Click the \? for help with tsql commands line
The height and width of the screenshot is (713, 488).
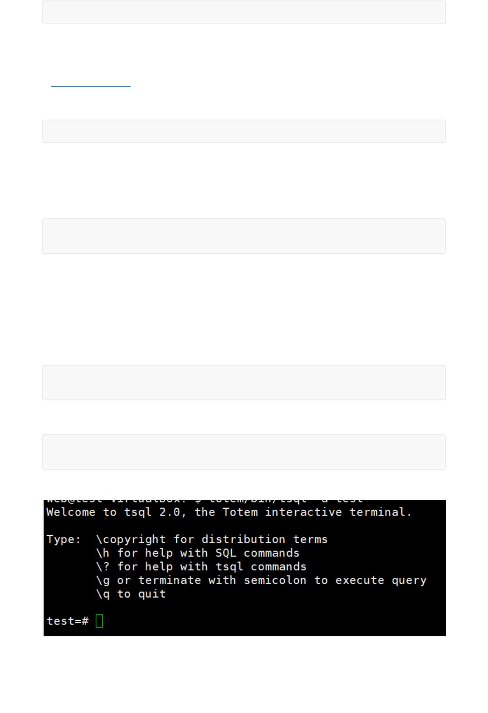201,566
